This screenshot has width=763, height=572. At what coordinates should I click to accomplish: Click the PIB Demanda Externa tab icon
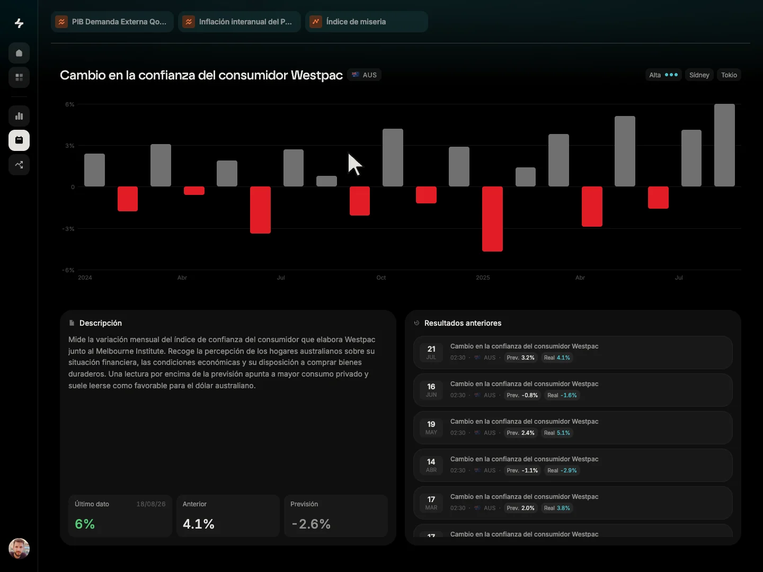click(x=61, y=22)
